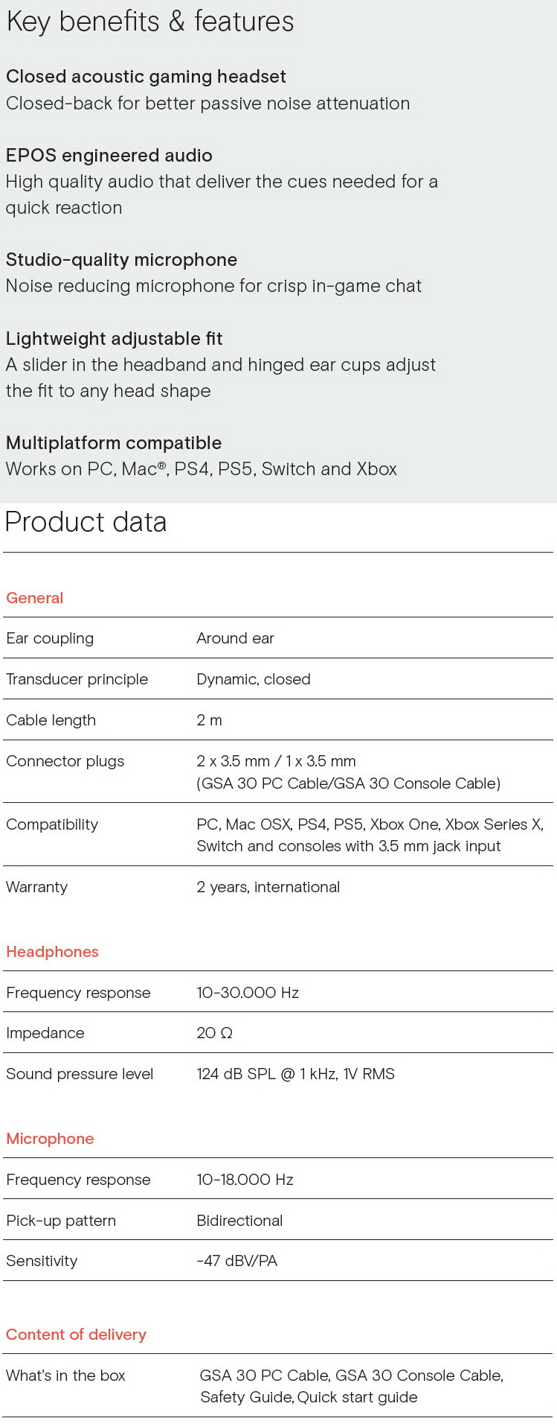
Task: Select the General section label
Action: click(34, 598)
